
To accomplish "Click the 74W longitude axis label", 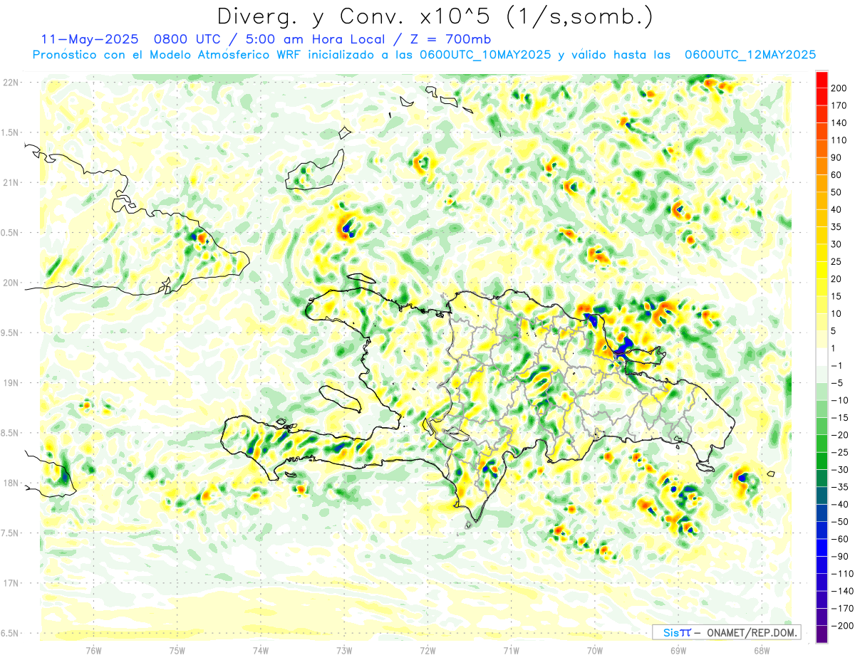I will 261,650.
